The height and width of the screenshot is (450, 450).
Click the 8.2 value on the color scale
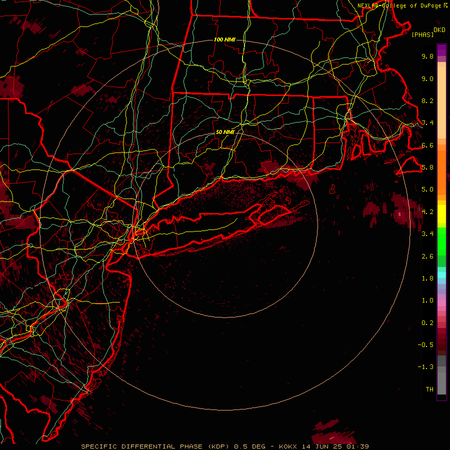point(427,100)
